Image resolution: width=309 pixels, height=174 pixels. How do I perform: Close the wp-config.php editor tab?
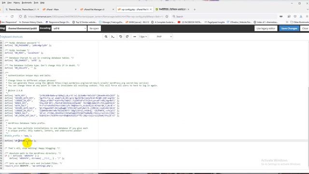click(x=151, y=10)
